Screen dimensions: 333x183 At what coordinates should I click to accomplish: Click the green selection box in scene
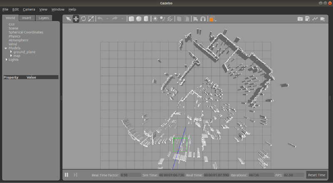pyautogui.click(x=180, y=145)
